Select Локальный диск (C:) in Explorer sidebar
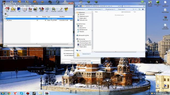The height and width of the screenshot is (95, 170). (x=85, y=41)
